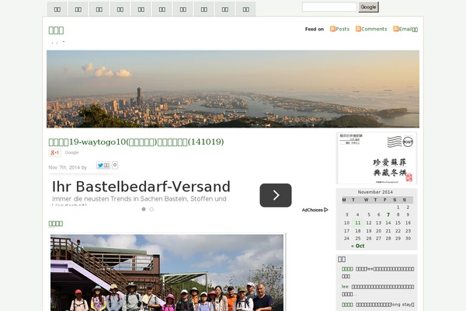This screenshot has height=311, width=466.
Task: Click the 'Nov 7th, 2014 by' post date
Action: [68, 168]
